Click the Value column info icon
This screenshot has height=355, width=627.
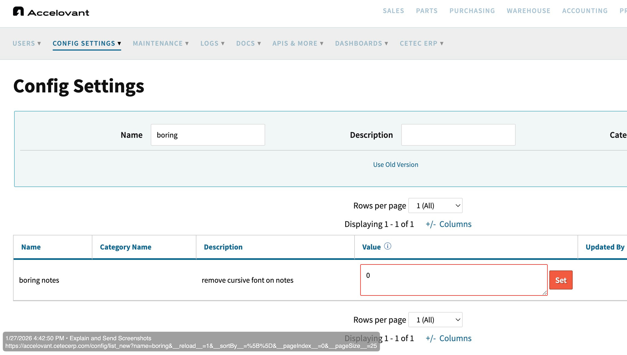pos(387,246)
